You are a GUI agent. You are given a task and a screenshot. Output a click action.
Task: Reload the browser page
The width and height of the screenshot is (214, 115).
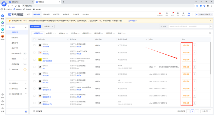coord(16,6)
